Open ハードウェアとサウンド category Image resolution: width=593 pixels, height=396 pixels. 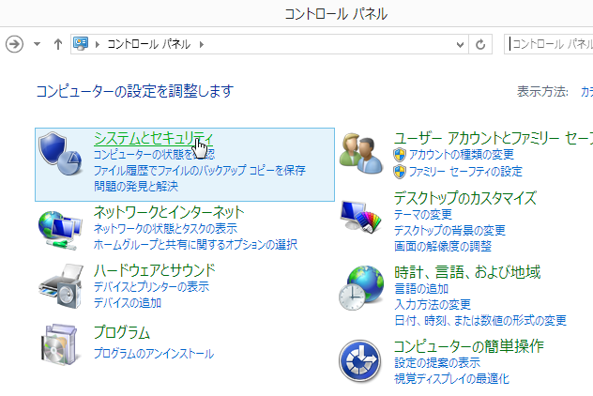coord(154,270)
